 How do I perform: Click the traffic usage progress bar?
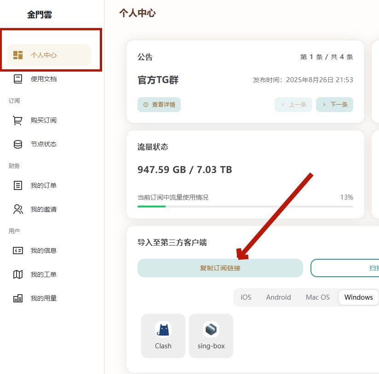point(245,207)
